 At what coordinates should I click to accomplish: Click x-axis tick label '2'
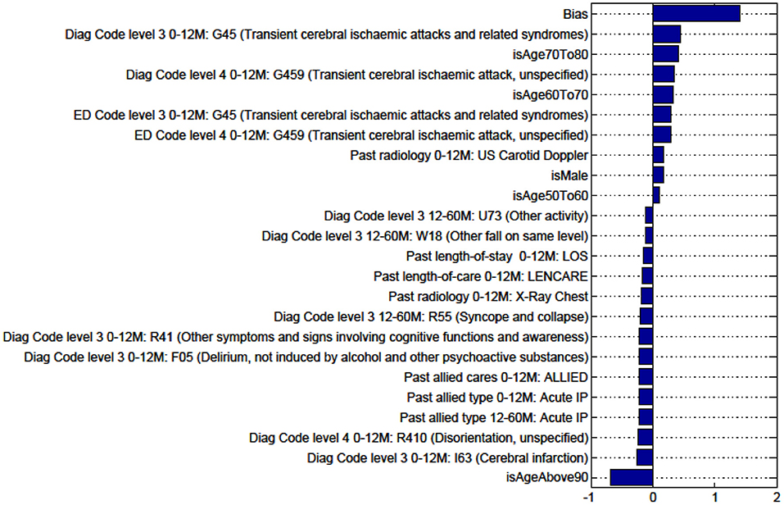tap(777, 498)
